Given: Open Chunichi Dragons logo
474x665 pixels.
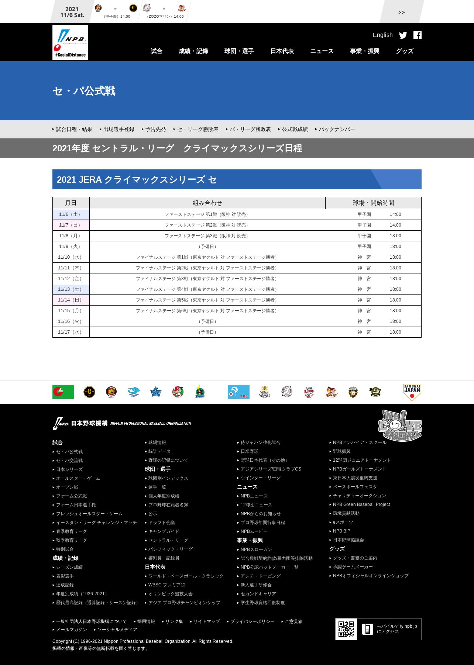Looking at the screenshot, I should (x=134, y=392).
